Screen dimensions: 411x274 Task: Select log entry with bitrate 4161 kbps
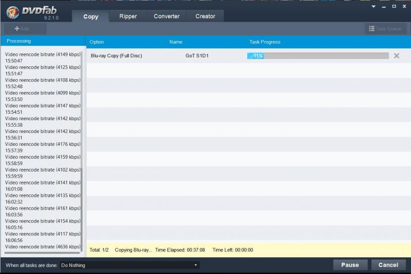point(43,208)
